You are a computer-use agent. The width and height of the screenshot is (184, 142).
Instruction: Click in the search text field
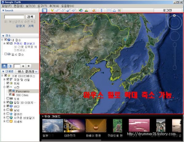14,17
